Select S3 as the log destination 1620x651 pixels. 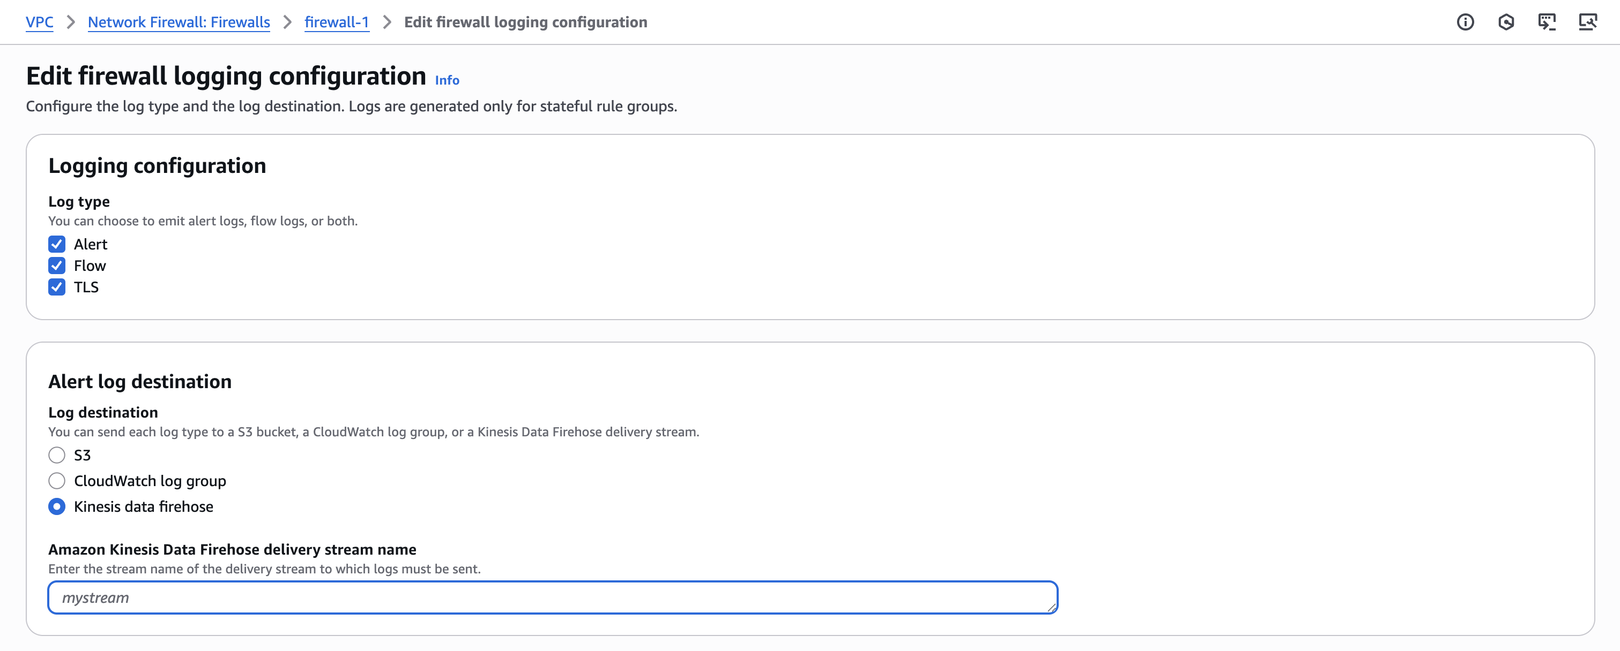tap(57, 455)
